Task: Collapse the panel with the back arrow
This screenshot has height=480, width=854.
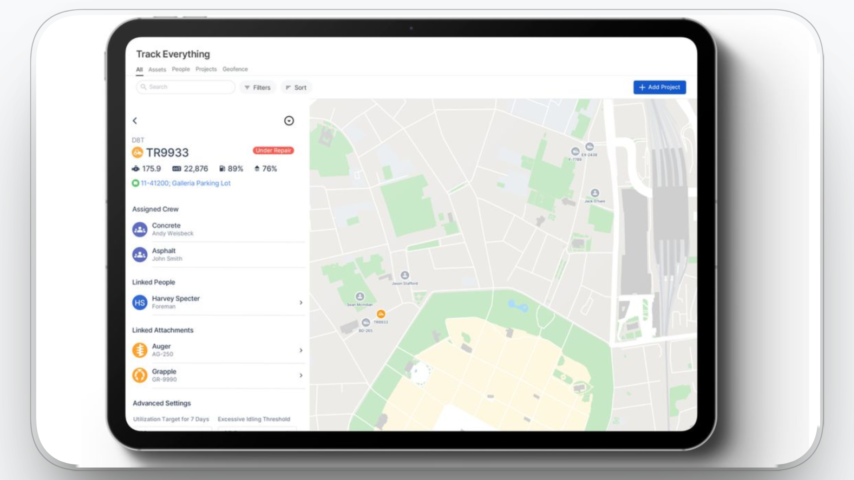Action: [x=135, y=121]
